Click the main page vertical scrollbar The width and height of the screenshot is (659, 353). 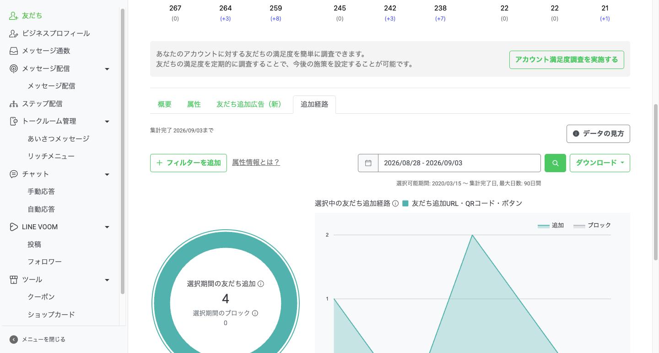[x=656, y=183]
